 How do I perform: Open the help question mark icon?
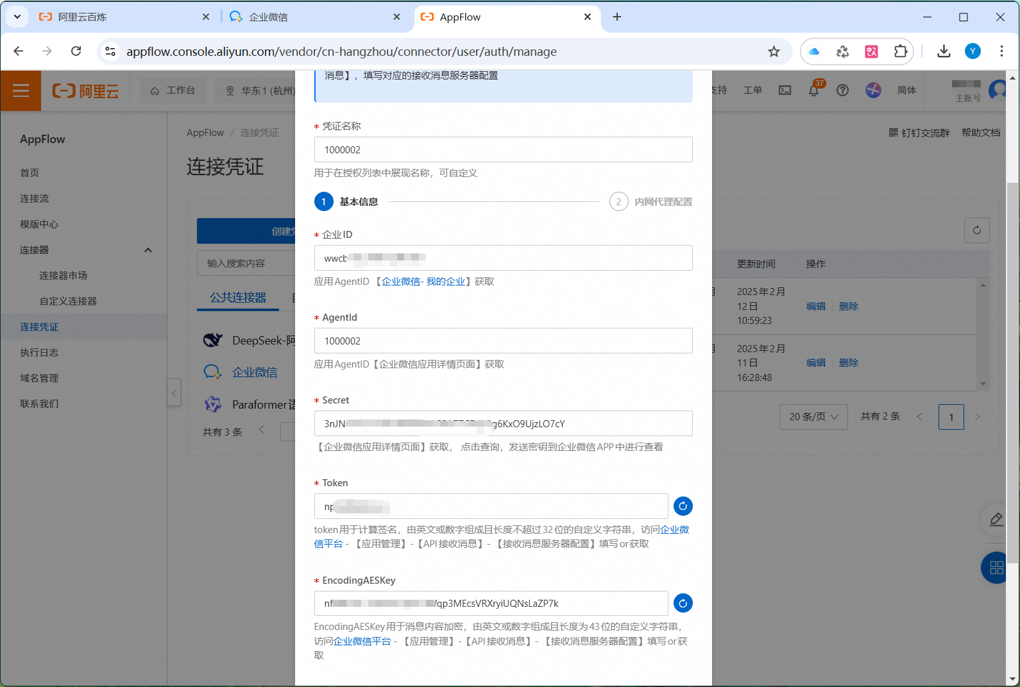pos(843,90)
